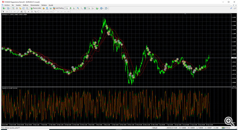
Task: Draw a trendline with line tool
Action: coord(18,11)
